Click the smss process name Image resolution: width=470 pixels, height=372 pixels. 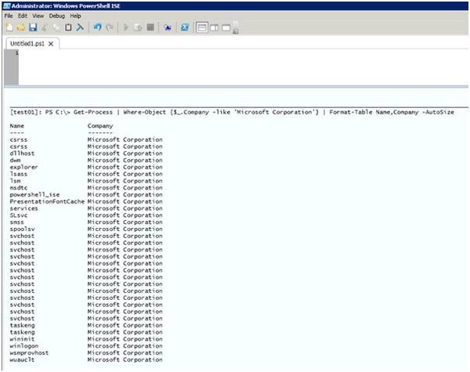point(16,222)
